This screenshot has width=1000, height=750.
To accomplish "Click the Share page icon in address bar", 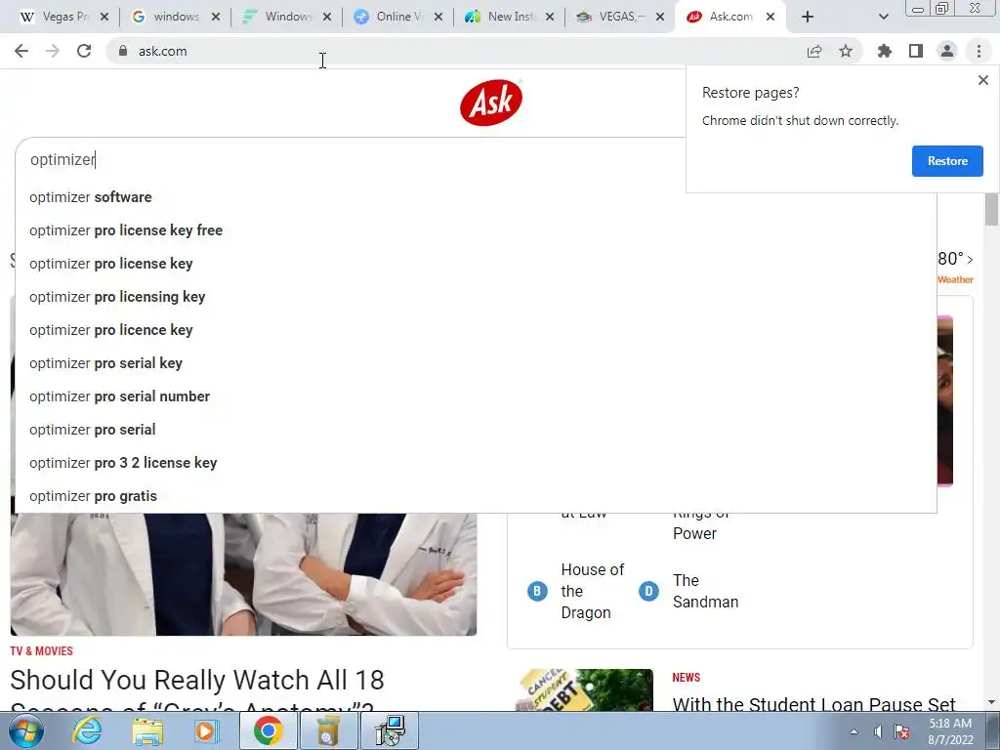I will (x=814, y=51).
